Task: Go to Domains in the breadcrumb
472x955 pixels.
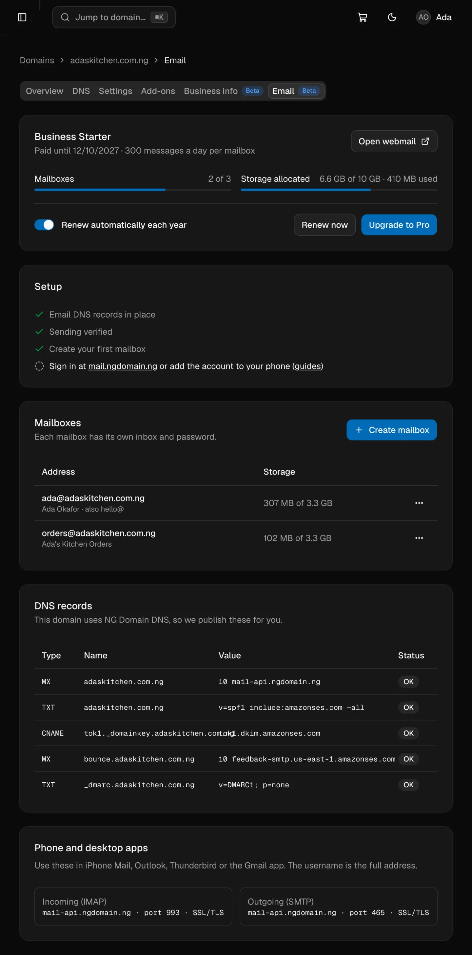Action: pos(37,61)
